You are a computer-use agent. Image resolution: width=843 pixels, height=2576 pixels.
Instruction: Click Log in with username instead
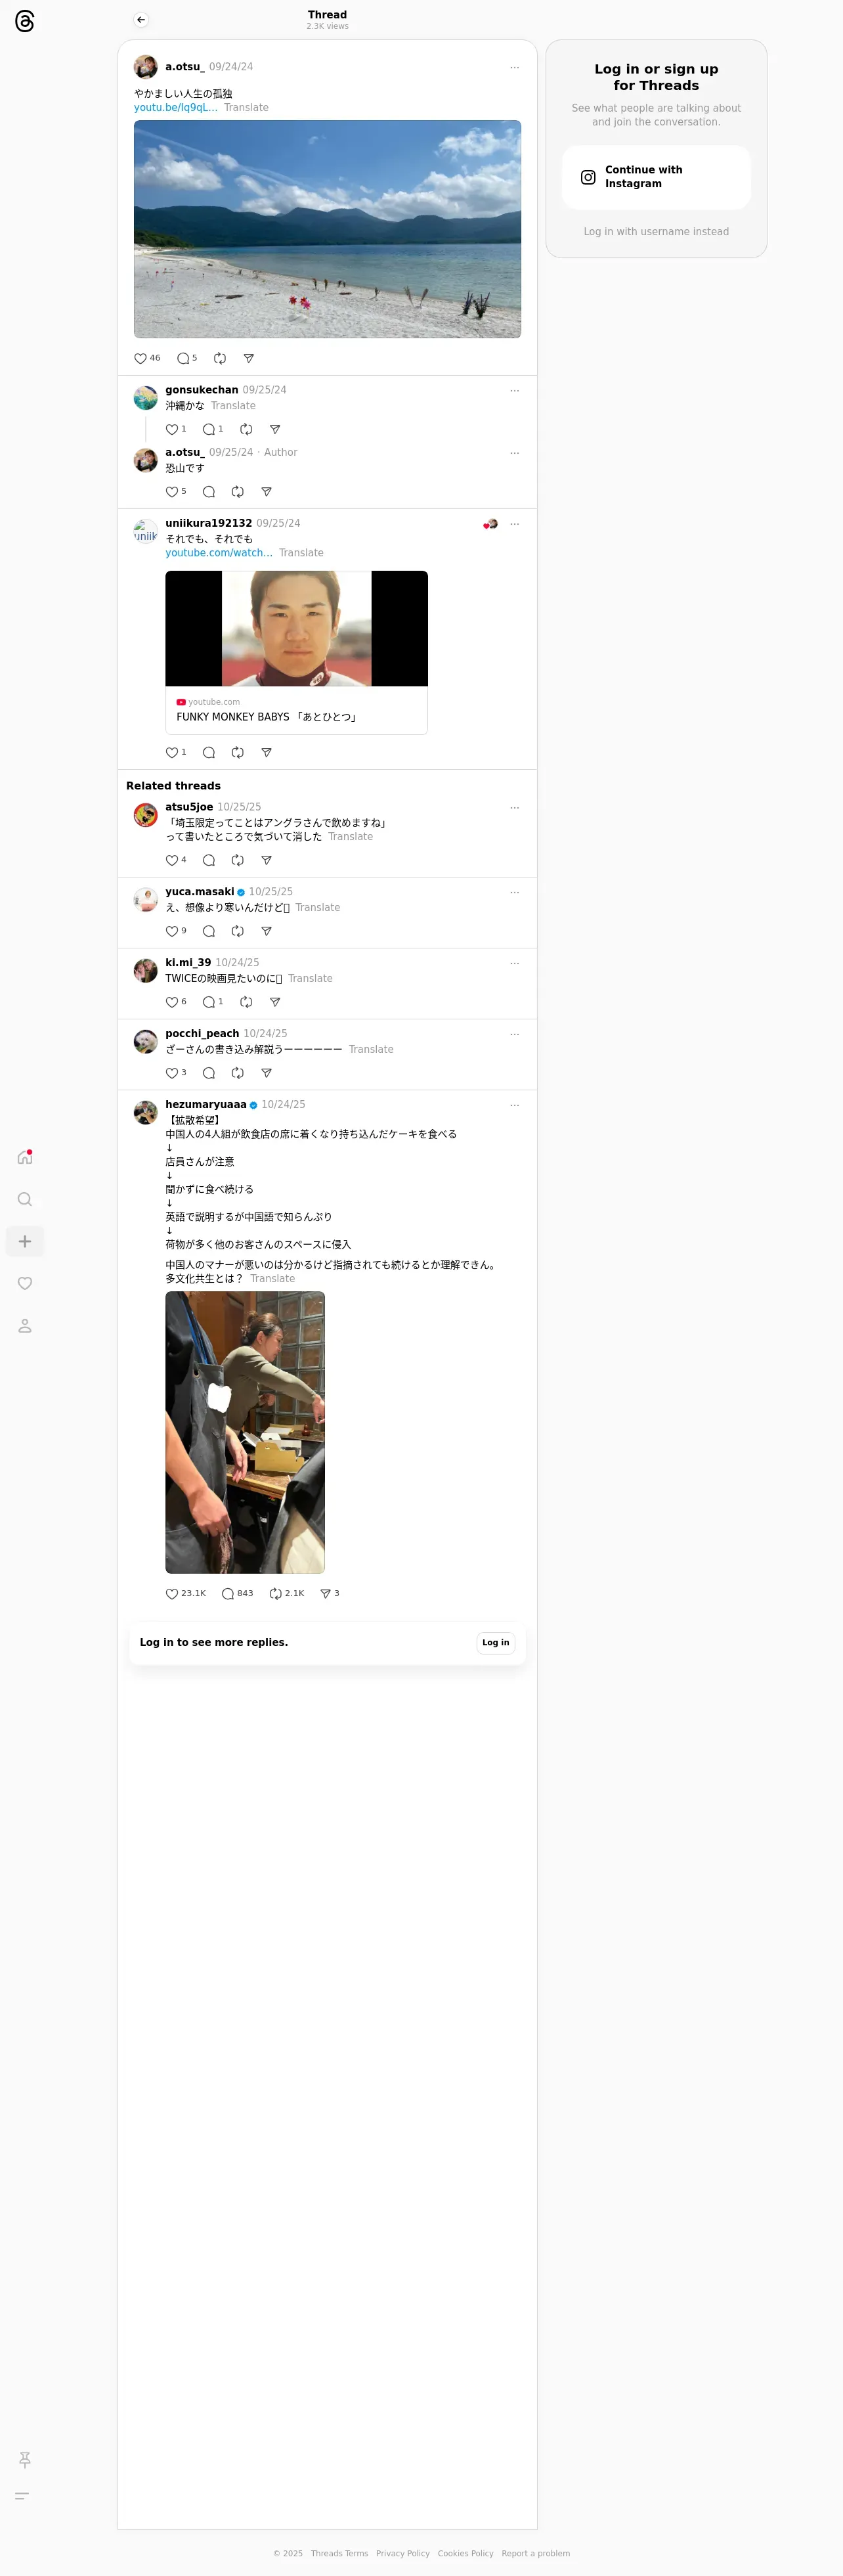pyautogui.click(x=656, y=231)
